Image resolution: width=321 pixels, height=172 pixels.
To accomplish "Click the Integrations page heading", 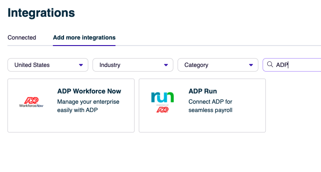I will tap(42, 13).
